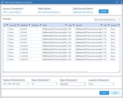Select first row's None Account cell

pyautogui.click(x=115, y=29)
